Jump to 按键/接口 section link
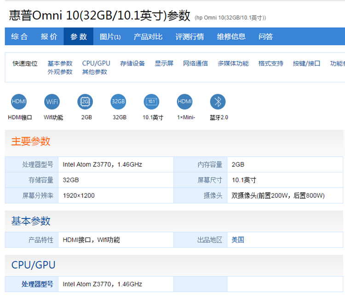 [306, 64]
